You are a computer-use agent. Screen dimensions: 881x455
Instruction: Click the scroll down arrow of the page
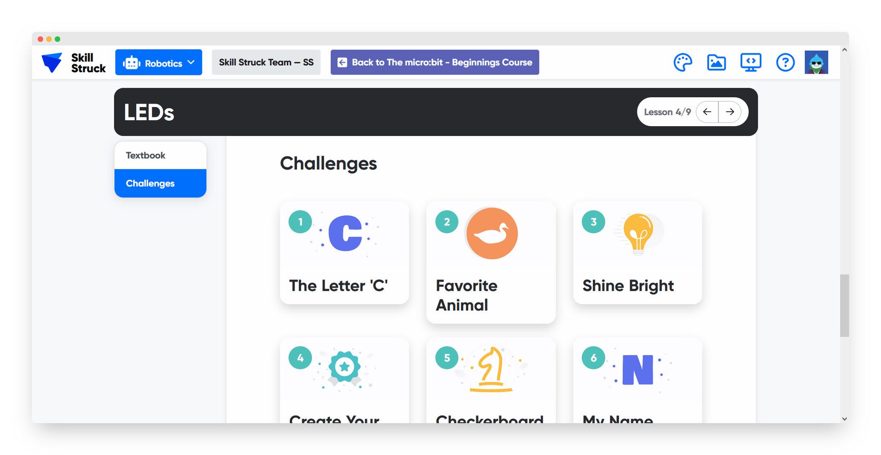point(844,419)
